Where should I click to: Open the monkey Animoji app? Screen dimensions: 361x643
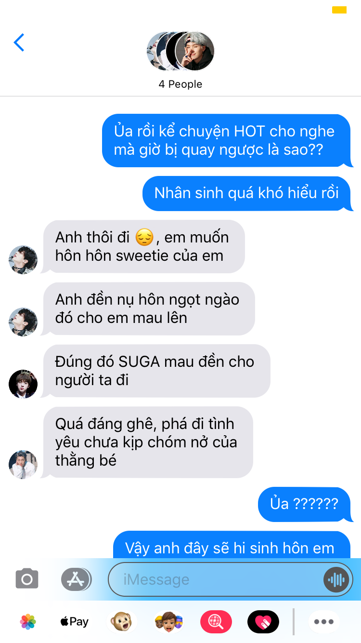point(121,622)
